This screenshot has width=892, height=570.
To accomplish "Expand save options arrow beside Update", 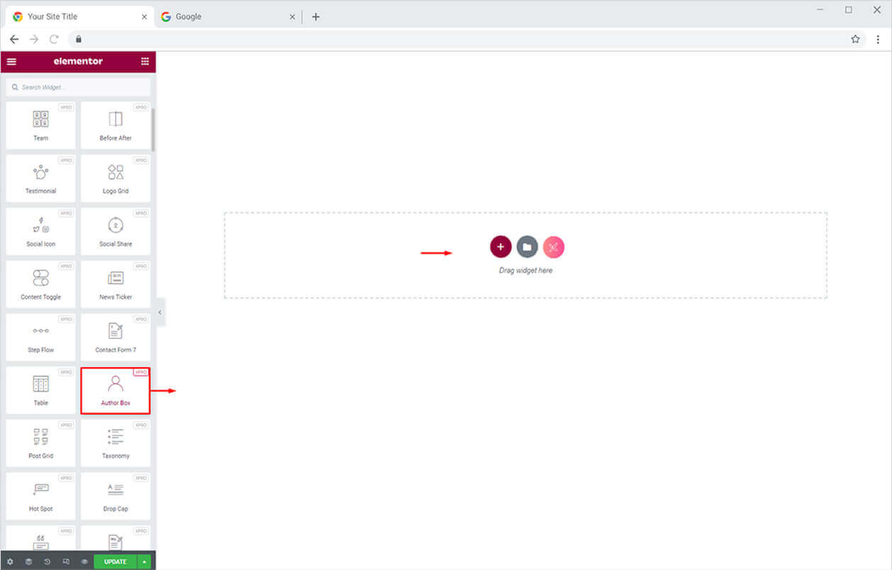I will 145,561.
